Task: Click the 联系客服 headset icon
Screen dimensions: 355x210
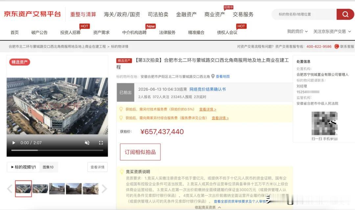Action: click(337, 46)
